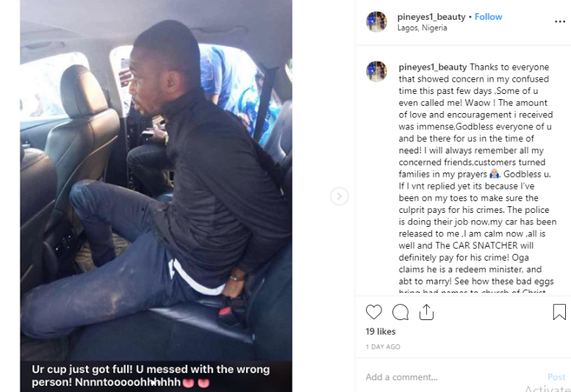This screenshot has width=571, height=392.
Task: Open post timestamp 1 day ago
Action: [383, 347]
